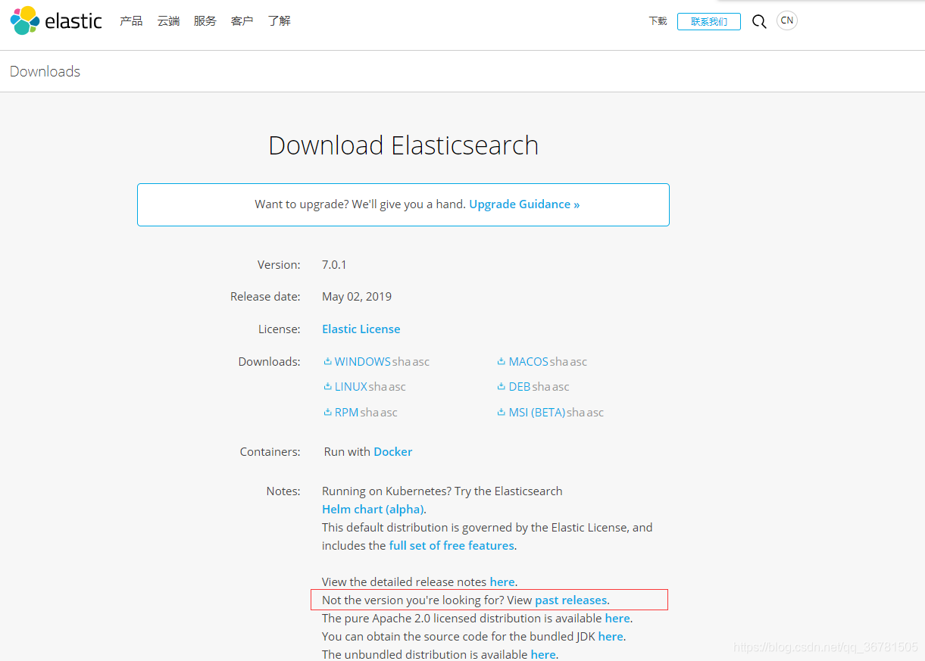Click asc link next to RPM
This screenshot has height=661, width=925.
point(389,413)
